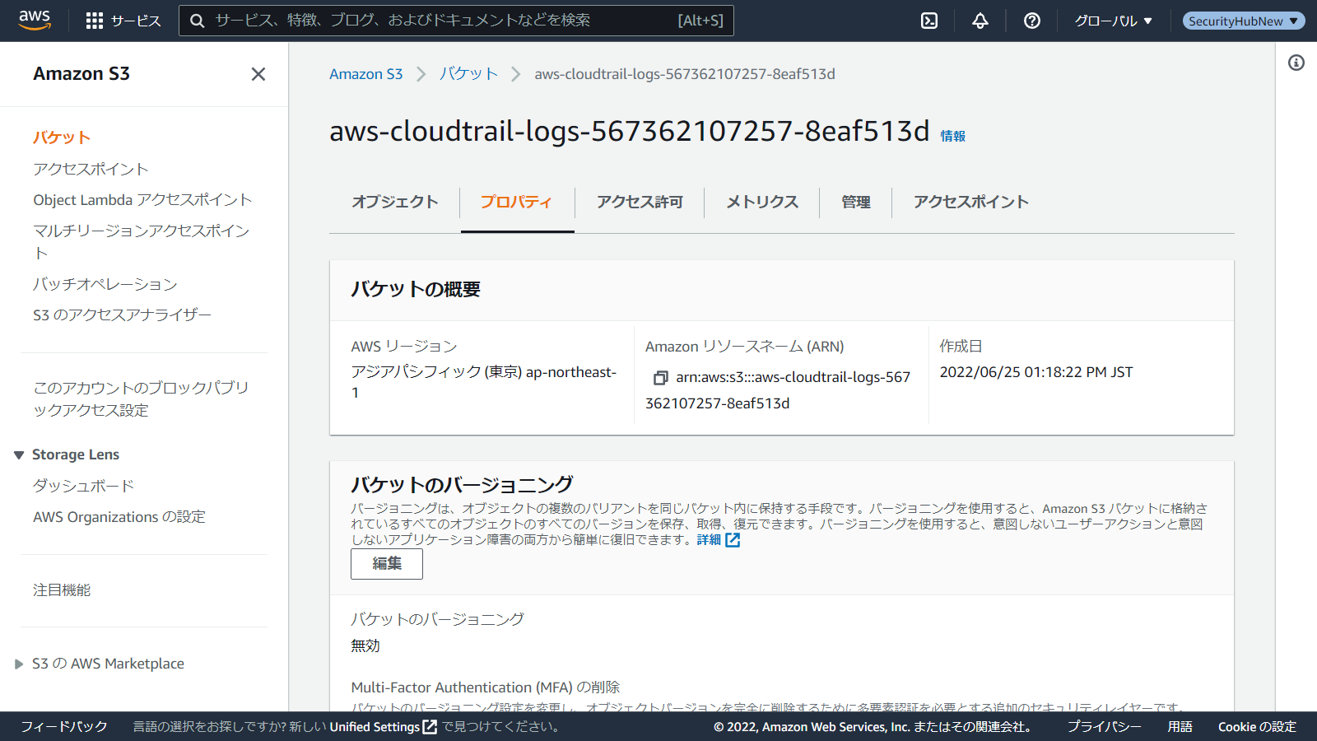Click the AWS logo home icon
This screenshot has height=741, width=1317.
(35, 21)
